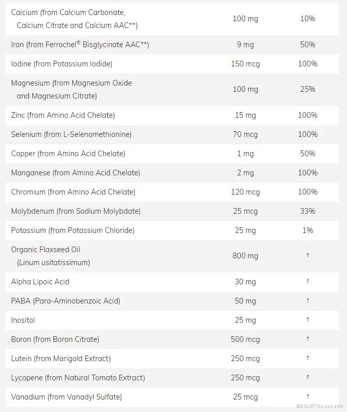
Task: Select the PABA Para-Aminobenzoic Acid label
Action: (x=65, y=301)
